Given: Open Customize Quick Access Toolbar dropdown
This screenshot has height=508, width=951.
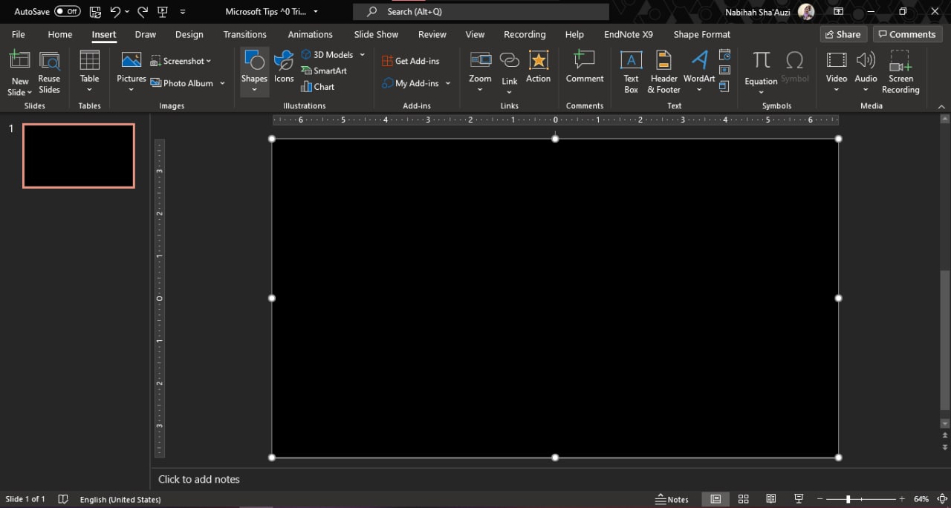Looking at the screenshot, I should tap(183, 12).
